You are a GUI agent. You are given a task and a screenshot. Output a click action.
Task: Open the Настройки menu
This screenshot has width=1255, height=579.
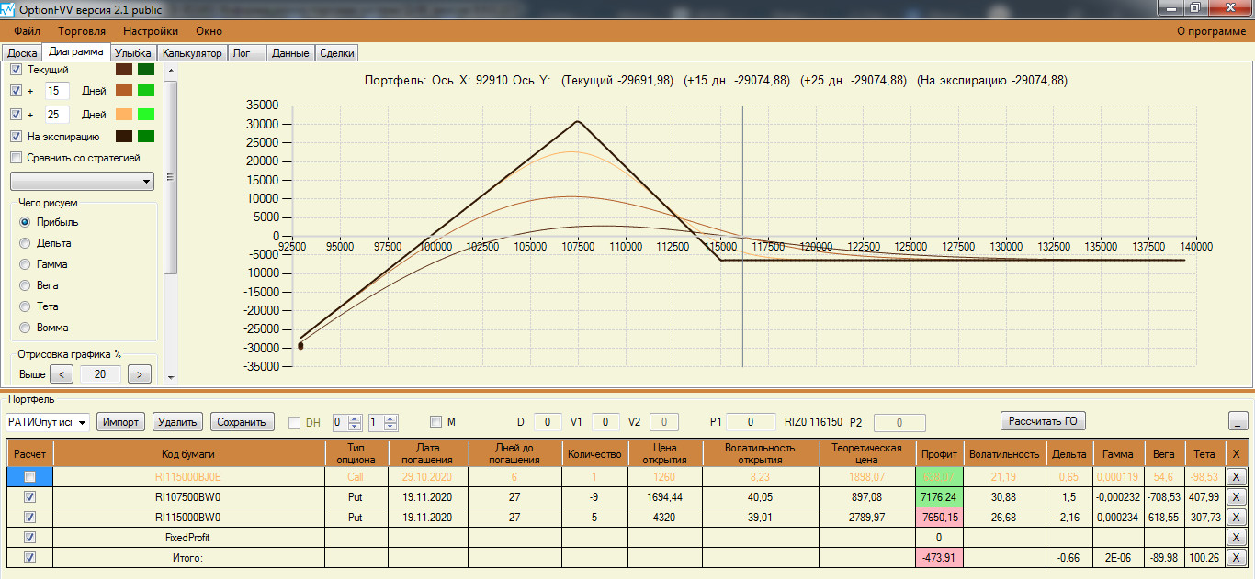[x=151, y=31]
